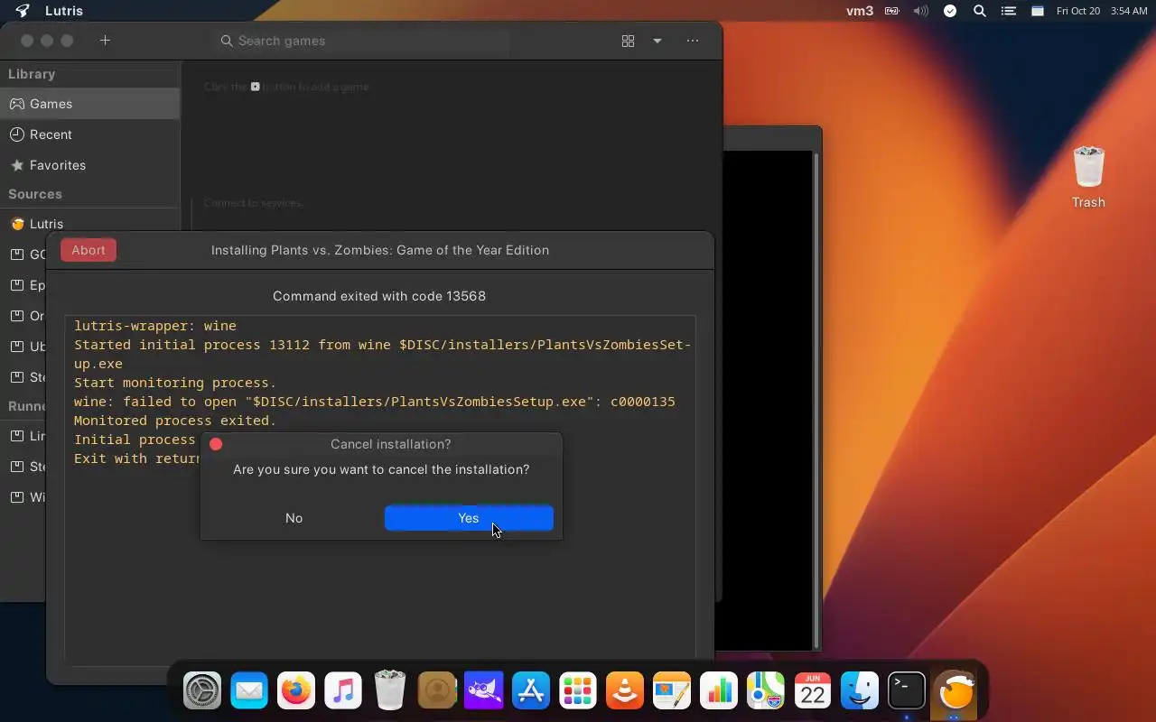The height and width of the screenshot is (722, 1156).
Task: Open Maps from the dock
Action: coord(766,692)
